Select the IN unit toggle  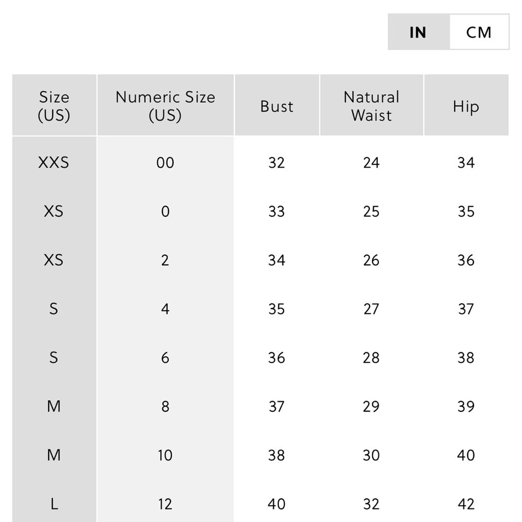point(418,32)
